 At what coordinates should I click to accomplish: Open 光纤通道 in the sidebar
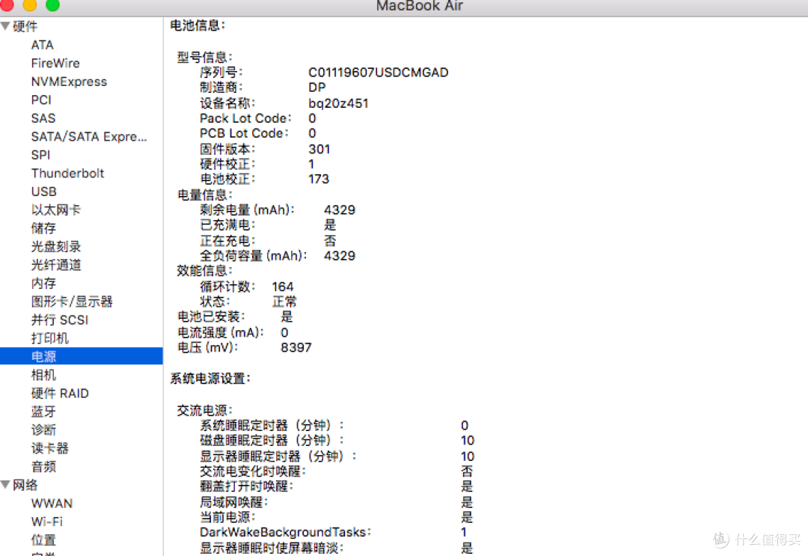[x=55, y=265]
